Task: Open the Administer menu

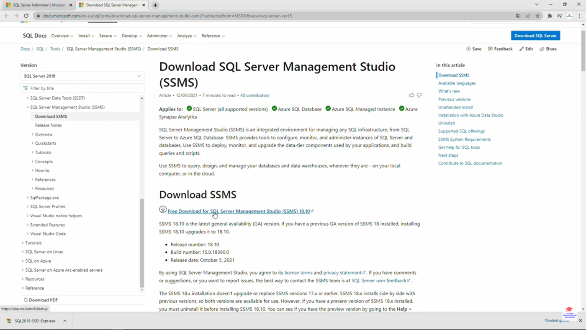Action: (159, 36)
